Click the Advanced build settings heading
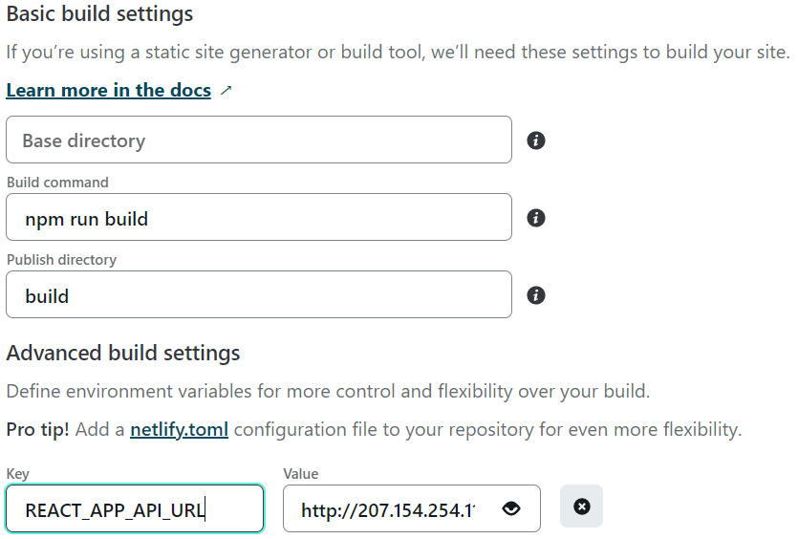This screenshot has height=539, width=798. pos(123,353)
